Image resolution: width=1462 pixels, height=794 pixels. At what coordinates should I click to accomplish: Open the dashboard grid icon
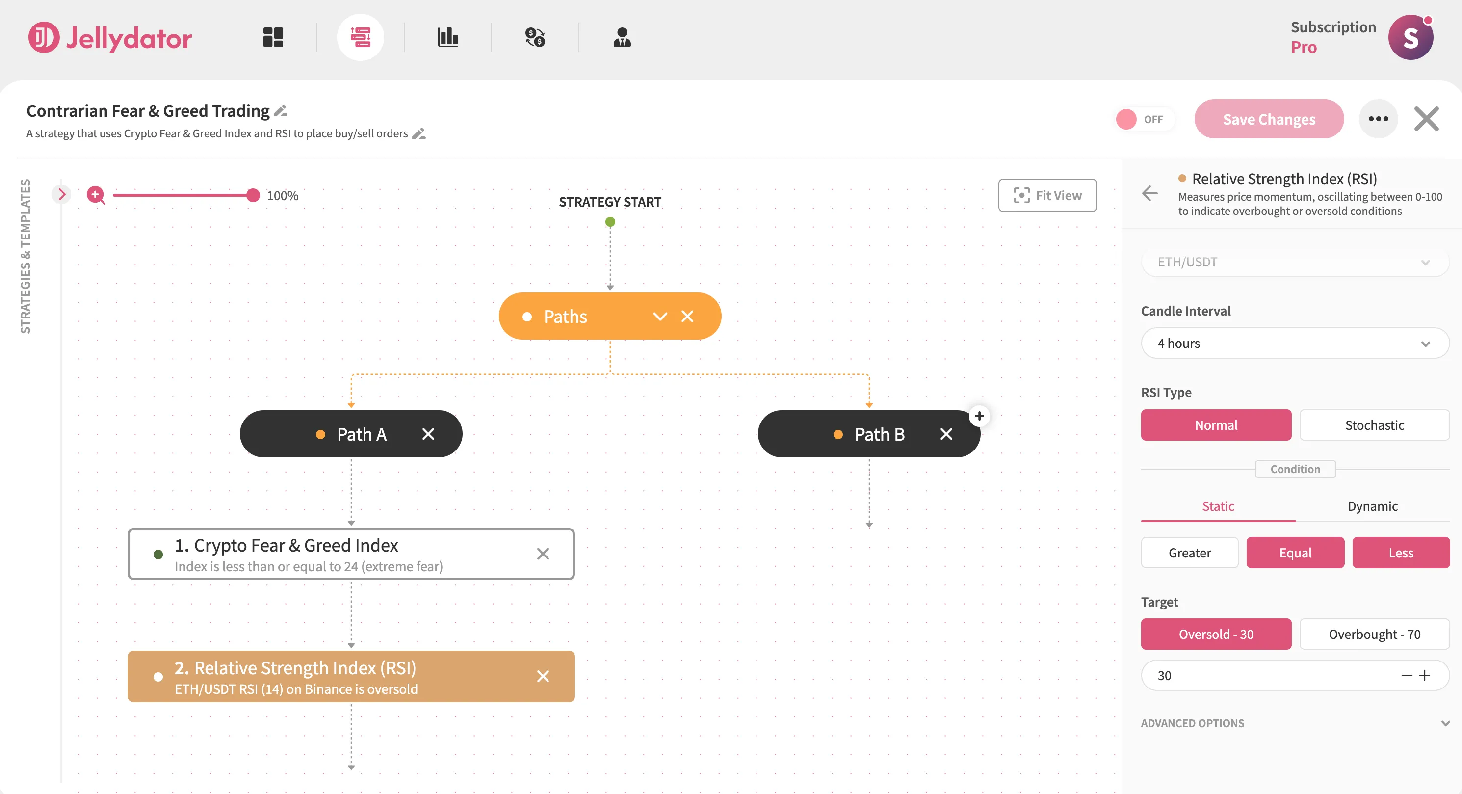coord(273,37)
